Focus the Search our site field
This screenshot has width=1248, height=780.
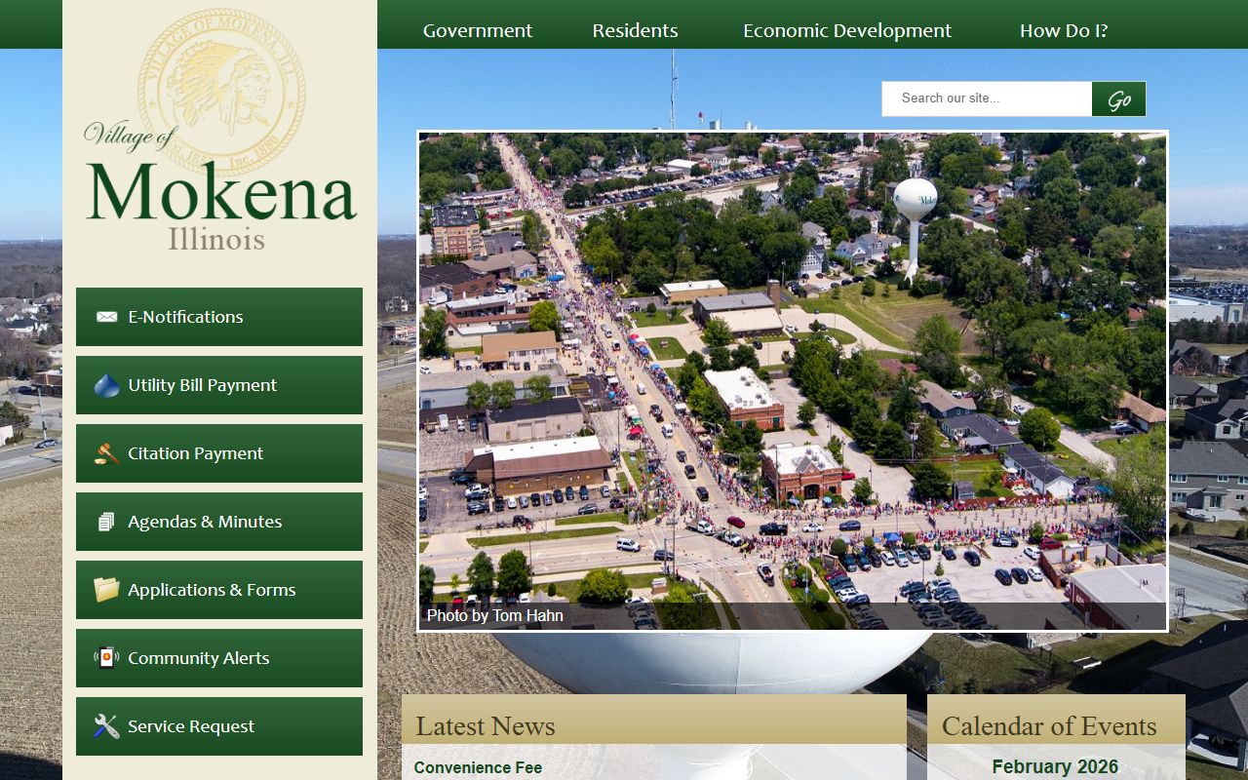point(987,98)
